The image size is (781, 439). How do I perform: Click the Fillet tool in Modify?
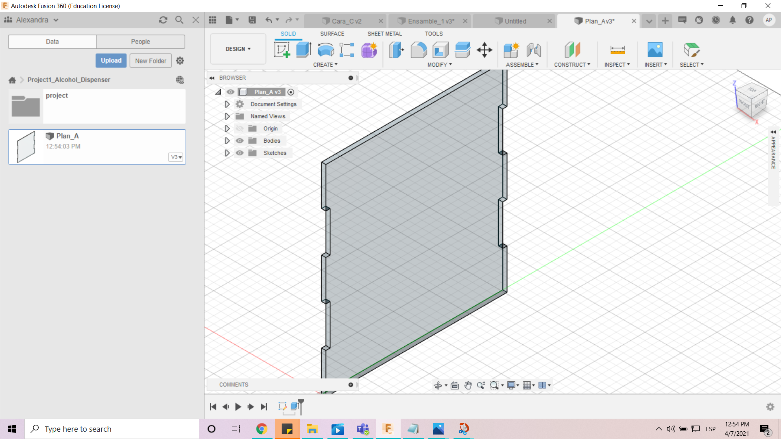point(419,50)
